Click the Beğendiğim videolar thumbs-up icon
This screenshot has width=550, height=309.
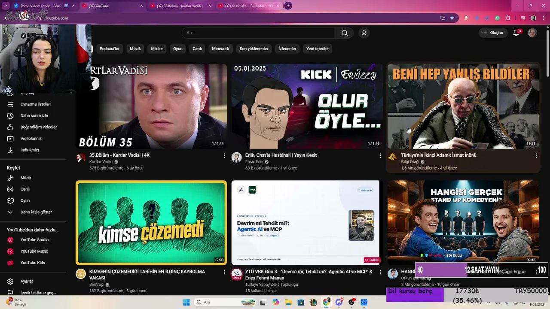[x=10, y=127]
